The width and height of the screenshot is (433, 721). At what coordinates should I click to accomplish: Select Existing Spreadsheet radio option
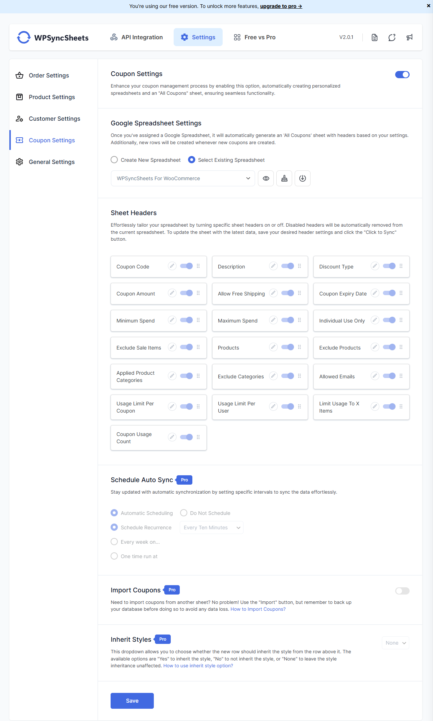192,160
